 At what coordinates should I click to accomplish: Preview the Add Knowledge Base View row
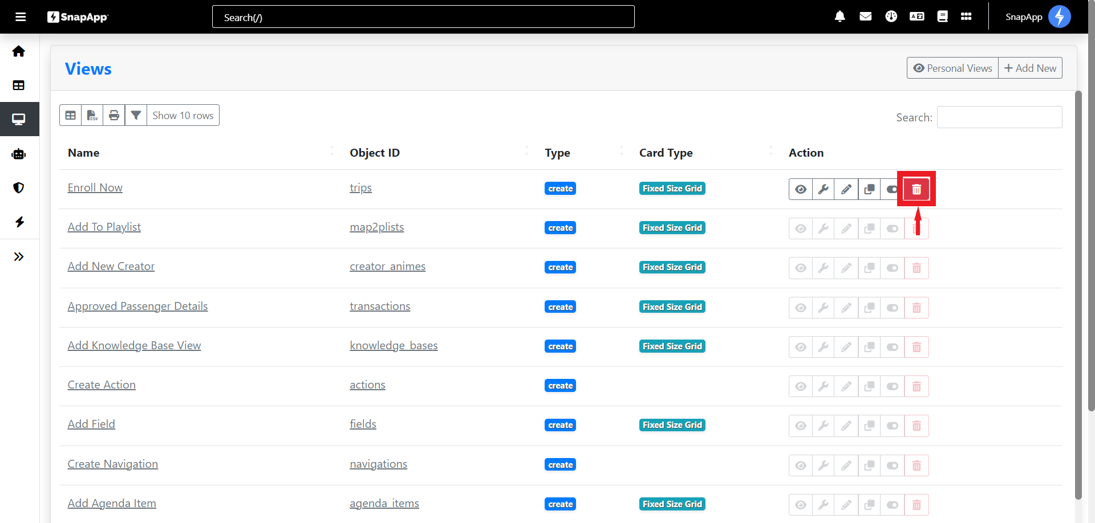point(801,347)
